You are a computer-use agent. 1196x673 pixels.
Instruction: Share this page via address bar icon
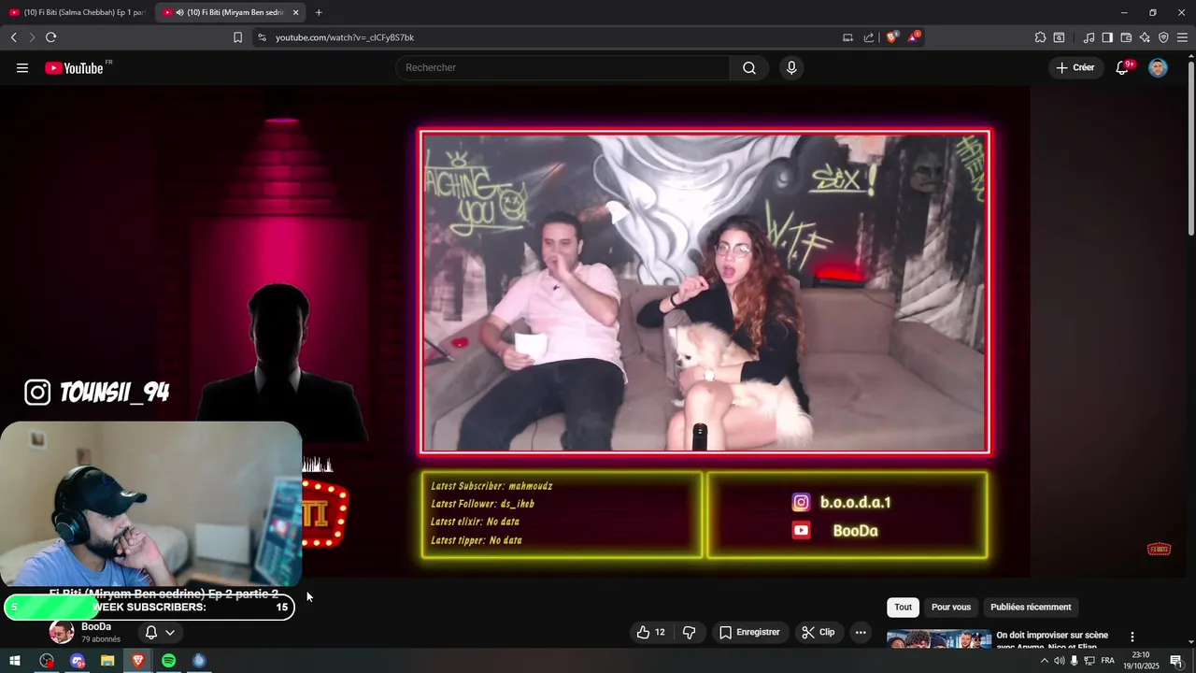coord(869,37)
